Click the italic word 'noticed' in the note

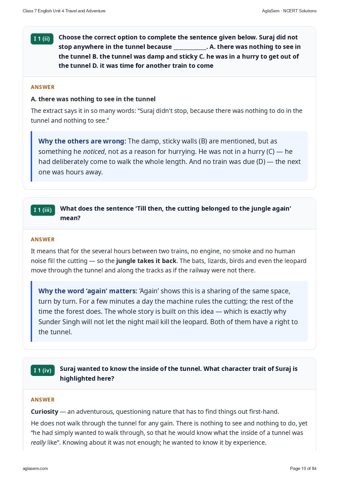[x=94, y=151]
